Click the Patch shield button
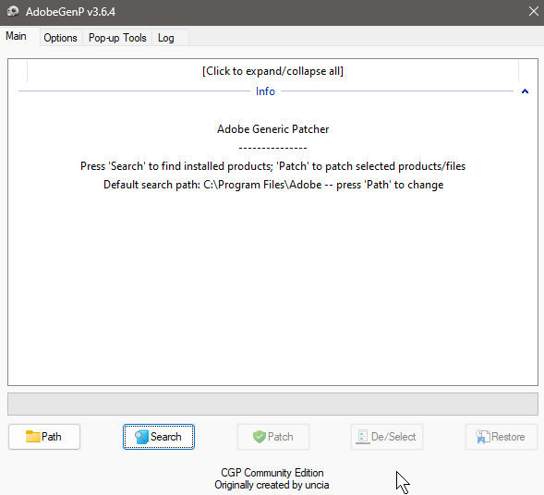The width and height of the screenshot is (544, 495). click(x=273, y=437)
